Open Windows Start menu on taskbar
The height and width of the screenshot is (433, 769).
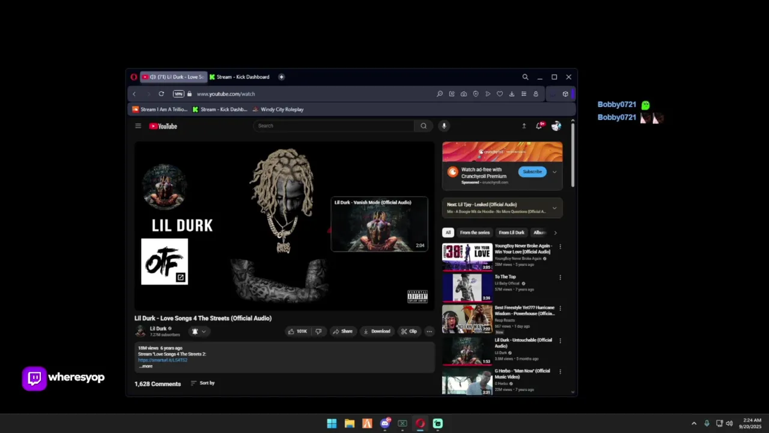332,423
